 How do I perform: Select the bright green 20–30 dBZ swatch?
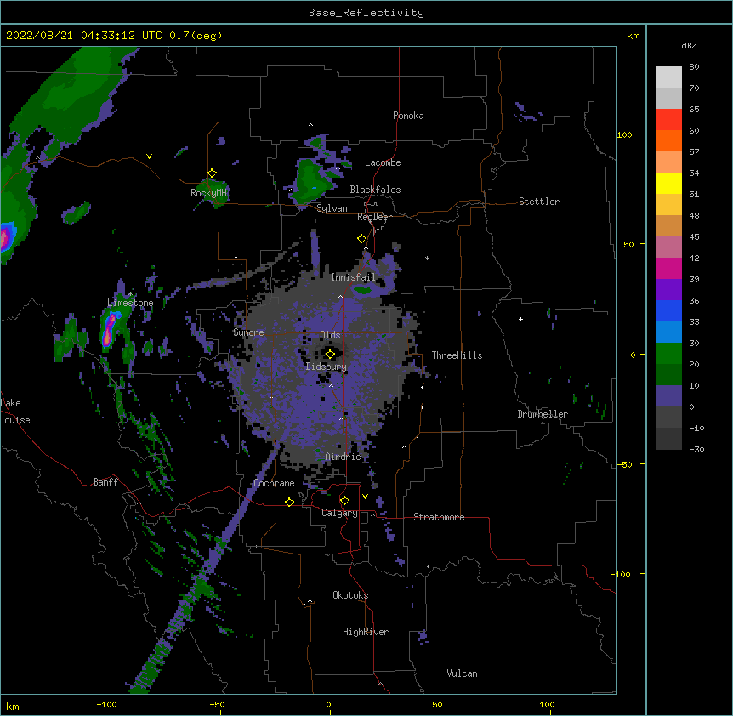point(668,354)
